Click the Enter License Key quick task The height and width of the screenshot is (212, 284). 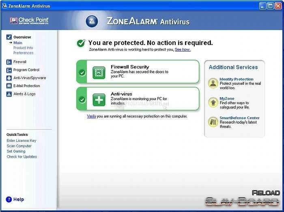tap(22, 141)
